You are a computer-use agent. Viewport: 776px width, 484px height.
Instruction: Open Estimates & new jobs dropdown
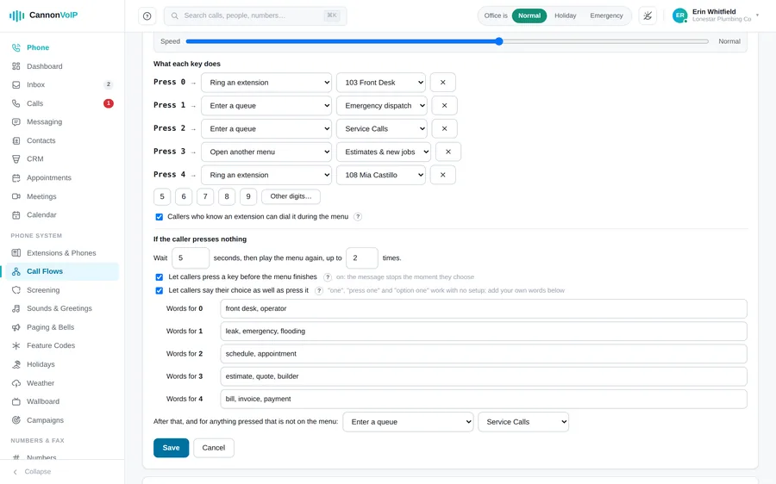384,152
